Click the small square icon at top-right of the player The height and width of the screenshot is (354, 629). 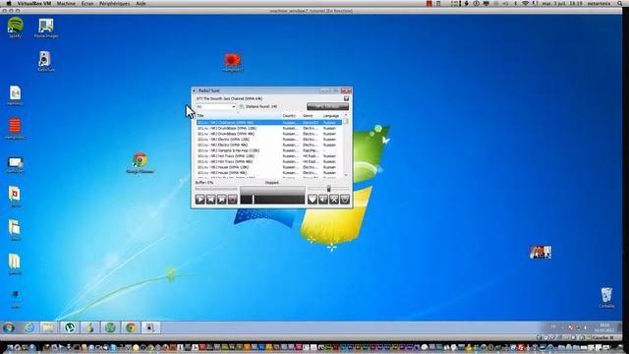click(346, 98)
